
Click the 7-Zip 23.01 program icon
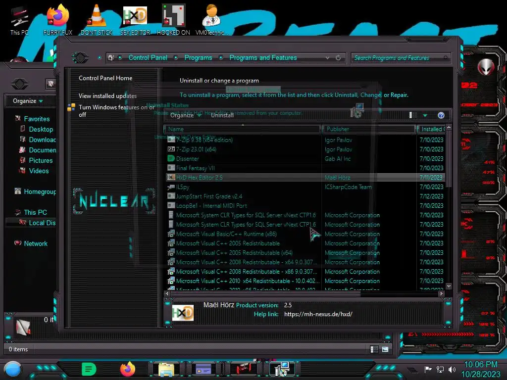coord(171,149)
